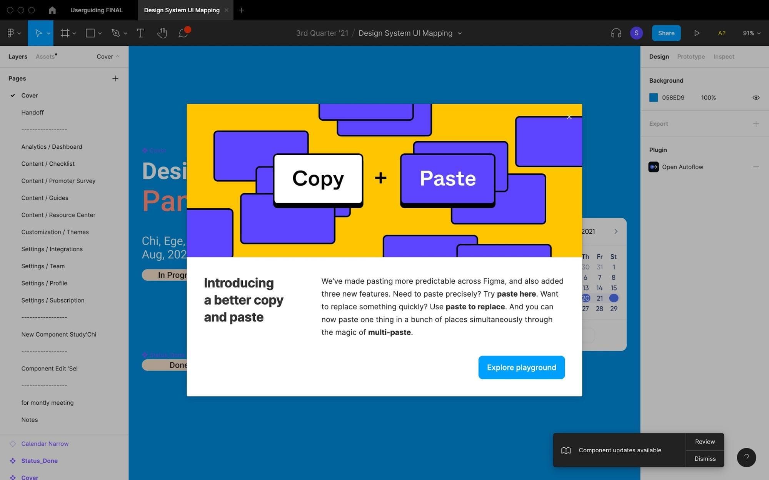Expand the Shape tools dropdown arrow

tap(100, 33)
